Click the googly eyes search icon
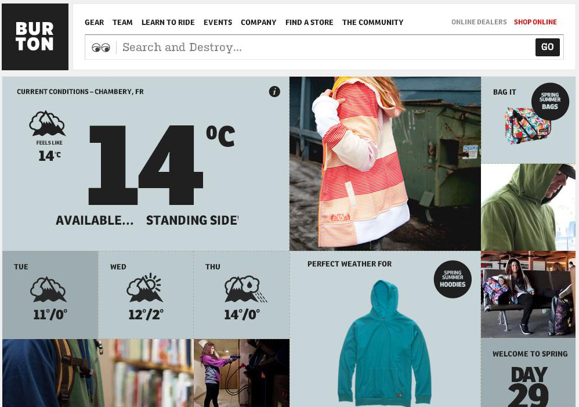 tap(101, 47)
